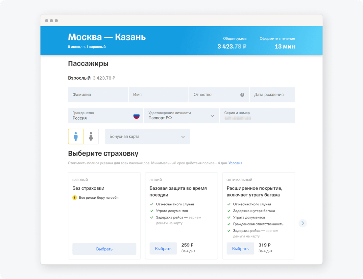This screenshot has width=363, height=279.
Task: Click the Пассажиры heading
Action: pyautogui.click(x=88, y=63)
